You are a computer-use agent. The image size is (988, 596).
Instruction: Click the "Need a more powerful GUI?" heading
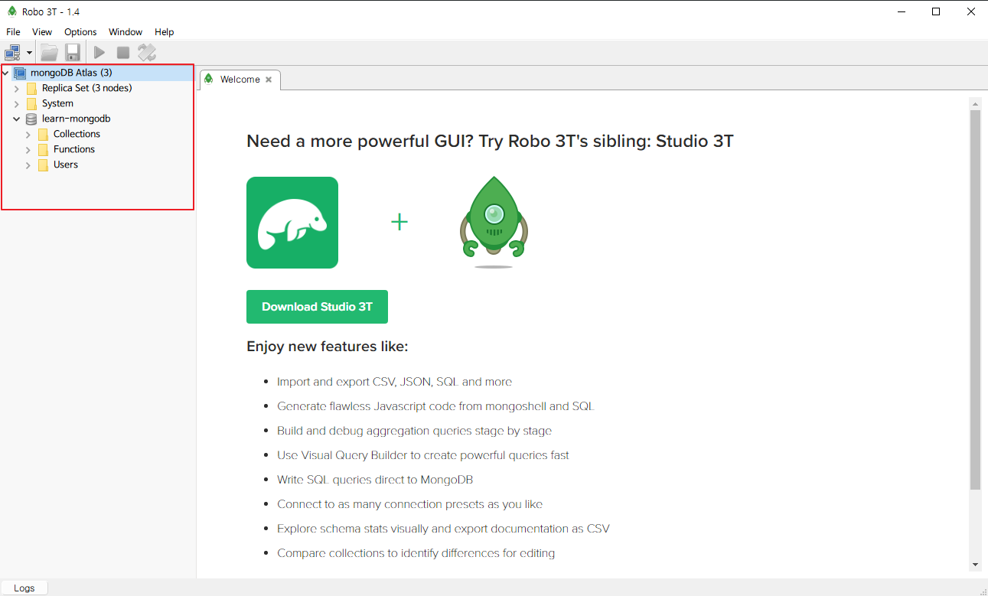click(490, 142)
